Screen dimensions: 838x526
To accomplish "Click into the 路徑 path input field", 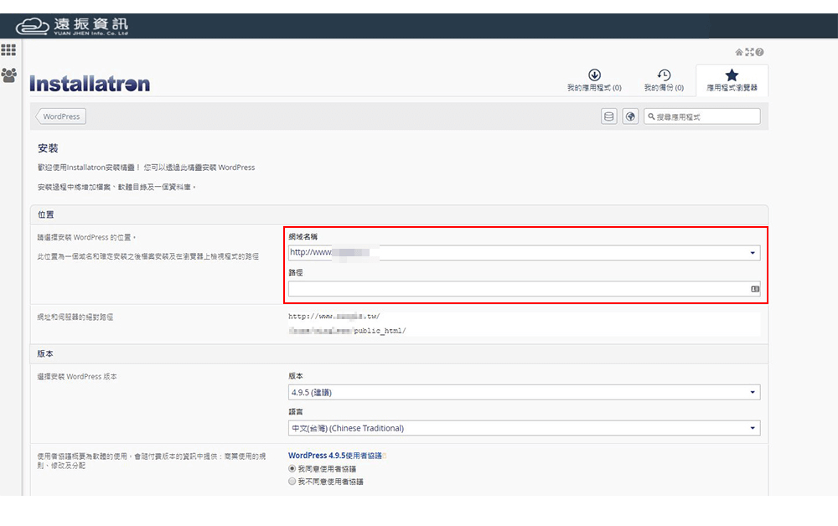I will coord(525,289).
